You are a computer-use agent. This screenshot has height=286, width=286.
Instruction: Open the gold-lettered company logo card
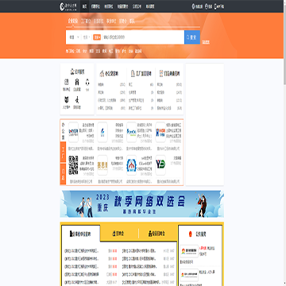pyautogui.click(x=102, y=165)
